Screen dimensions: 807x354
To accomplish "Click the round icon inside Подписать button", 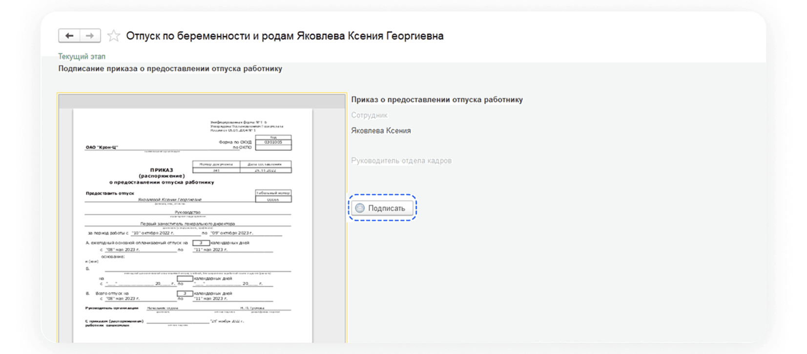I will 360,208.
